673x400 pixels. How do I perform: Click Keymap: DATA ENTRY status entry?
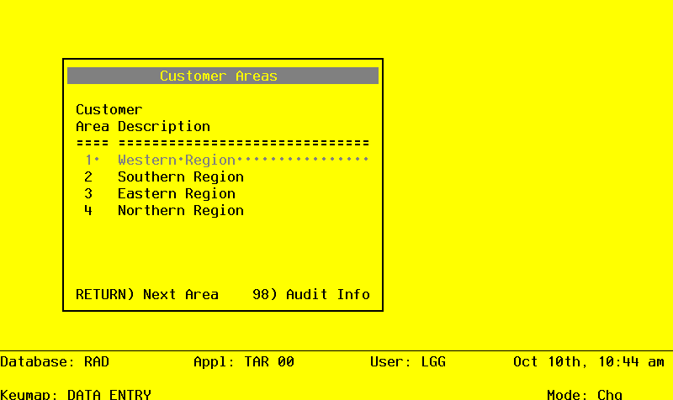click(76, 394)
